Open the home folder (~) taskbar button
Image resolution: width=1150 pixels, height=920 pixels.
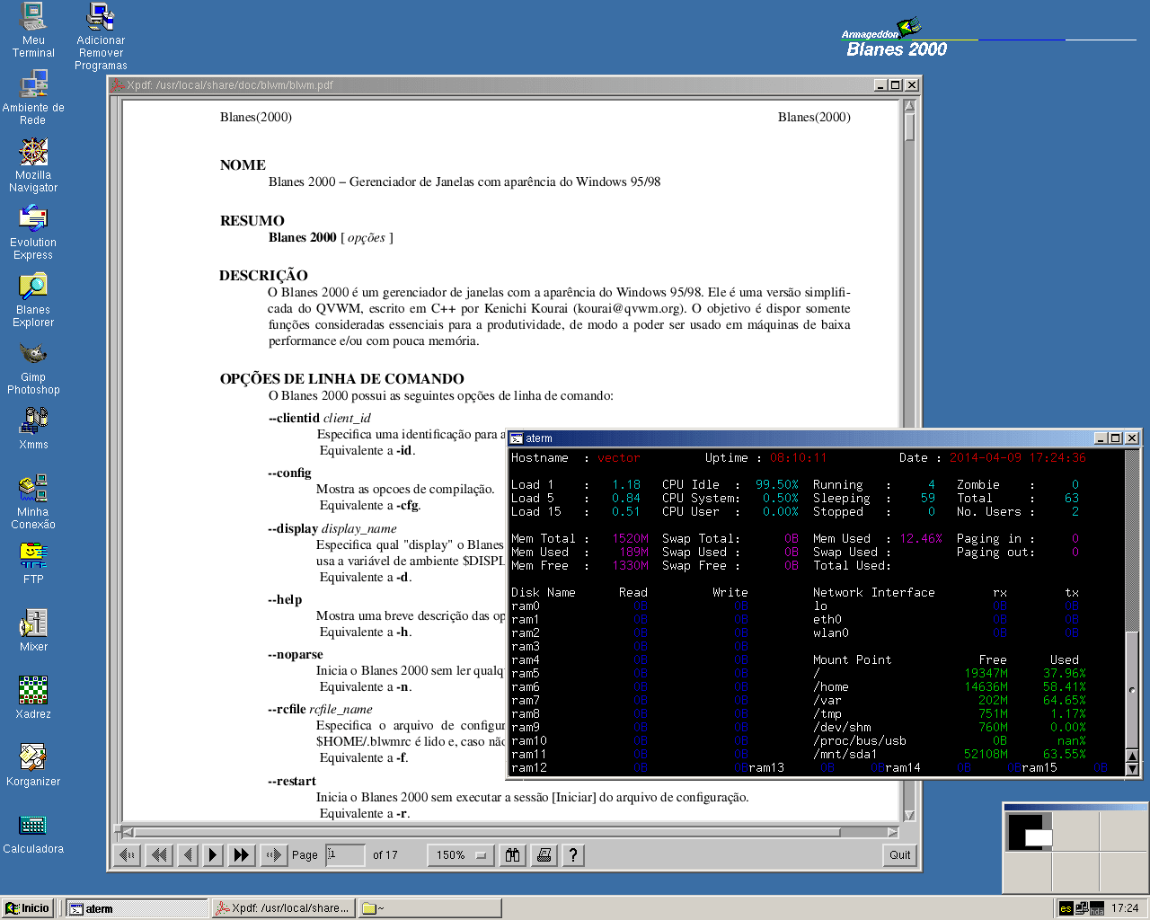429,908
